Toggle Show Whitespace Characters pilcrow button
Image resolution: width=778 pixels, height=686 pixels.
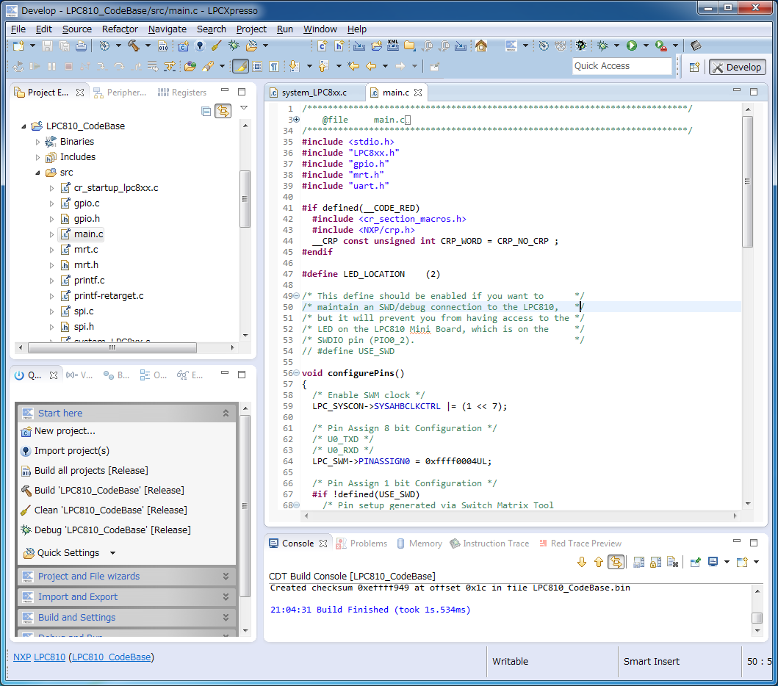click(273, 66)
